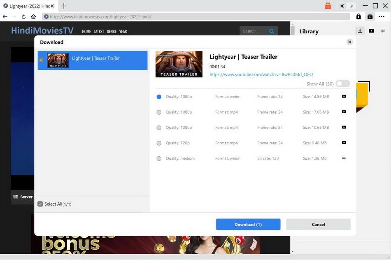Click the HindiMoviesTV site logo
The width and height of the screenshot is (391, 260).
point(42,31)
